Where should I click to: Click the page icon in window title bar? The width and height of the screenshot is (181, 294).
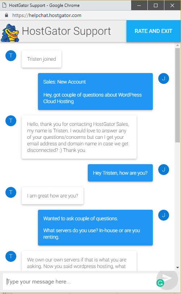(x=4, y=5)
